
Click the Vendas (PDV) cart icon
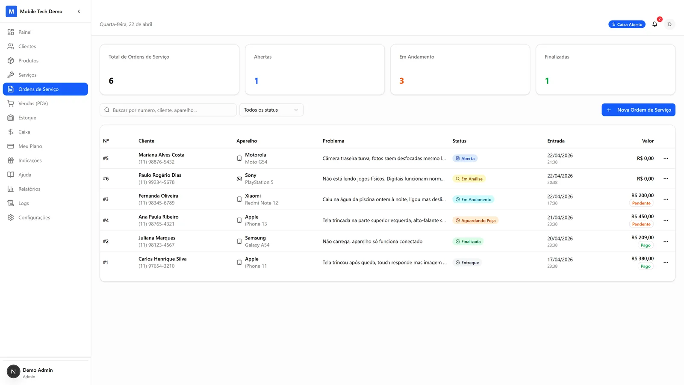11,104
